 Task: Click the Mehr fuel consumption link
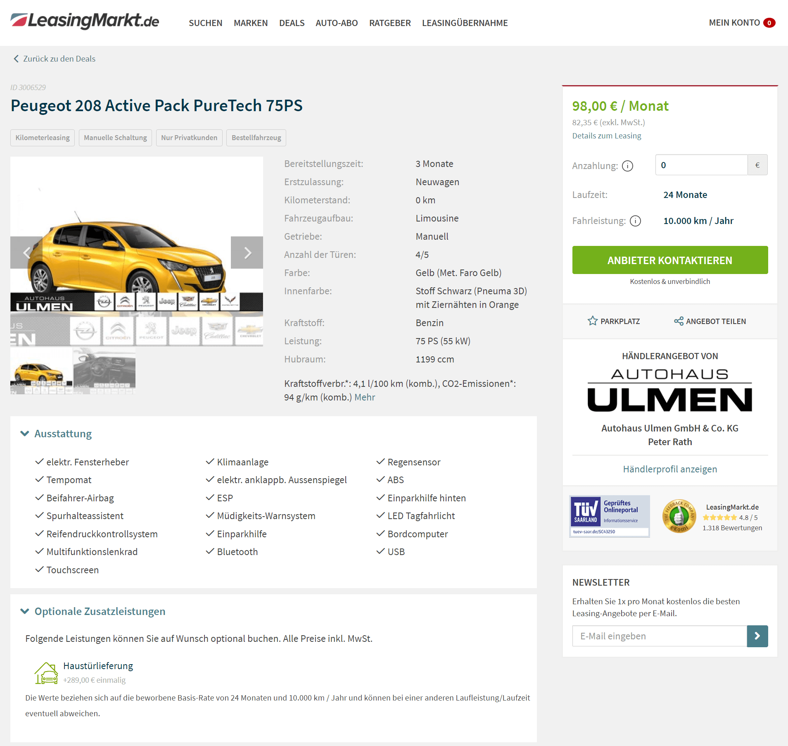(365, 397)
